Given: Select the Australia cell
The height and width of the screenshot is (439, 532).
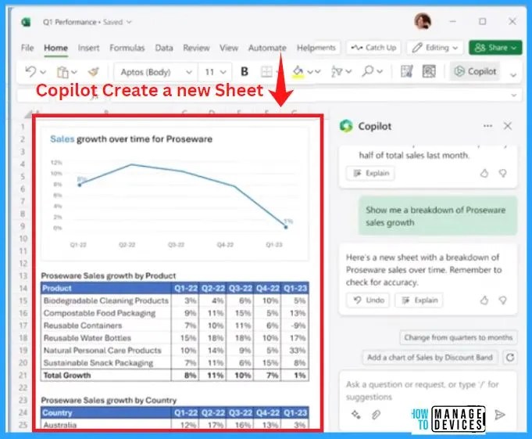Looking at the screenshot, I should 106,425.
